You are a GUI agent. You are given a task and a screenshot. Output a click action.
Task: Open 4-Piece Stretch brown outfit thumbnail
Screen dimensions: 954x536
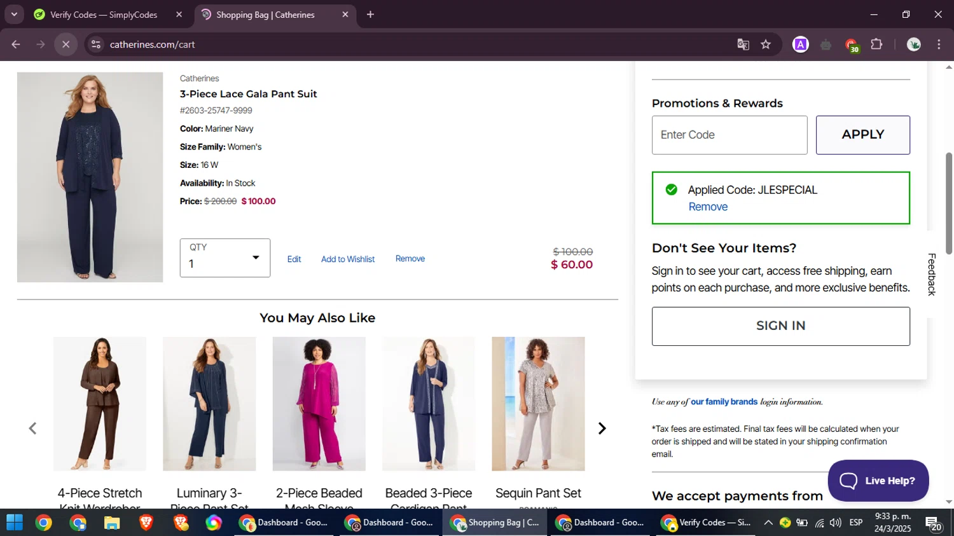tap(100, 404)
